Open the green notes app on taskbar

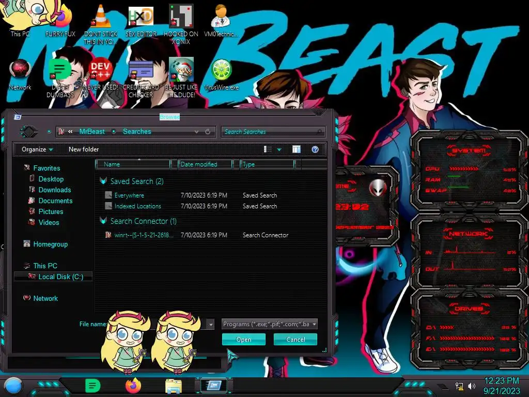[x=92, y=386]
